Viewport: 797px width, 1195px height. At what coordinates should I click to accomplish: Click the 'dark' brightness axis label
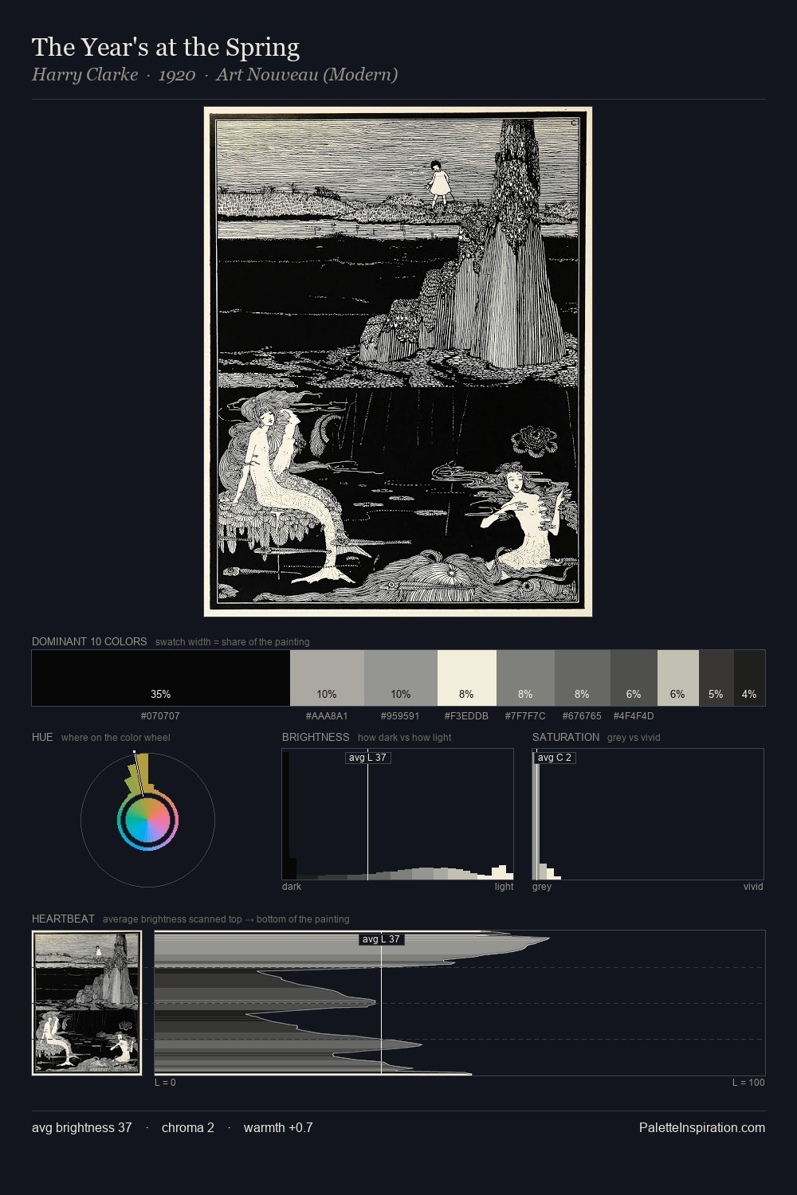click(x=292, y=887)
